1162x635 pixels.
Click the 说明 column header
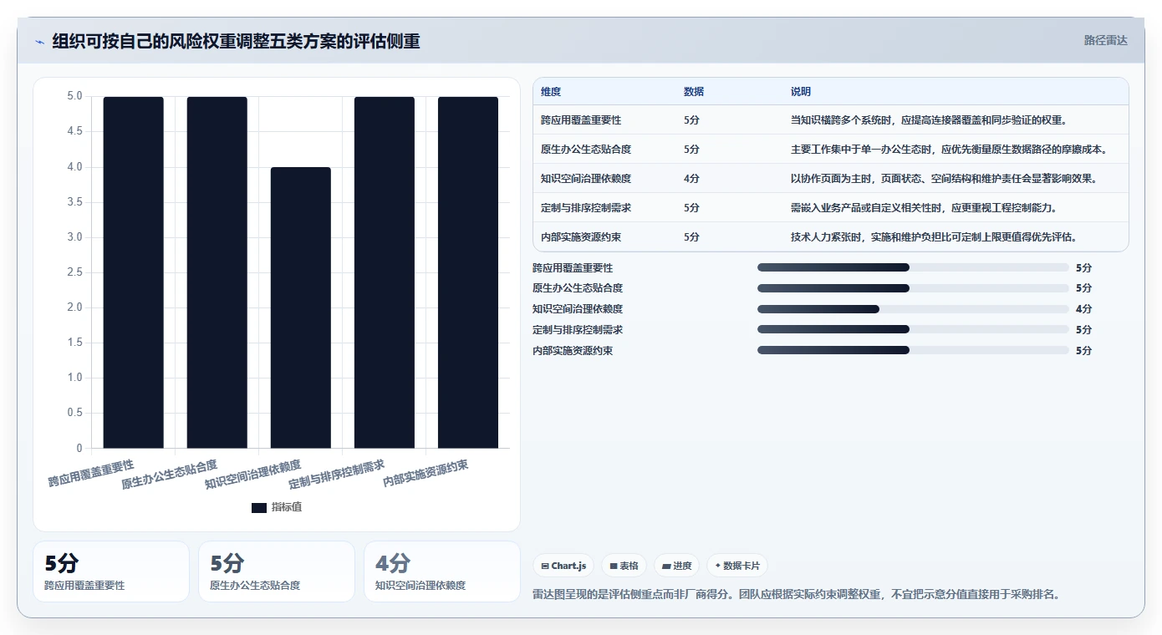[x=801, y=92]
